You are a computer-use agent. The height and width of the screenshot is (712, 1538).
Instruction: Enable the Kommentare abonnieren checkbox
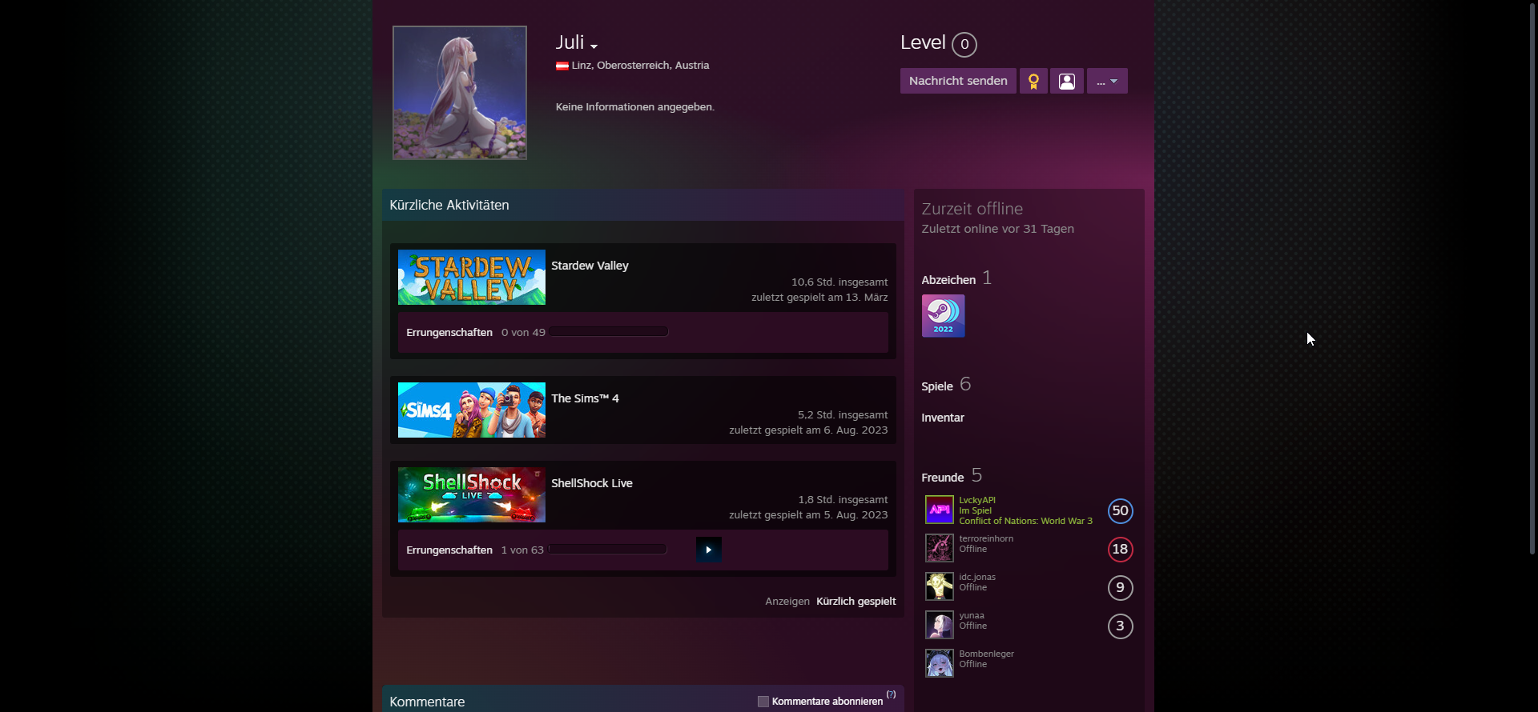[x=763, y=702]
